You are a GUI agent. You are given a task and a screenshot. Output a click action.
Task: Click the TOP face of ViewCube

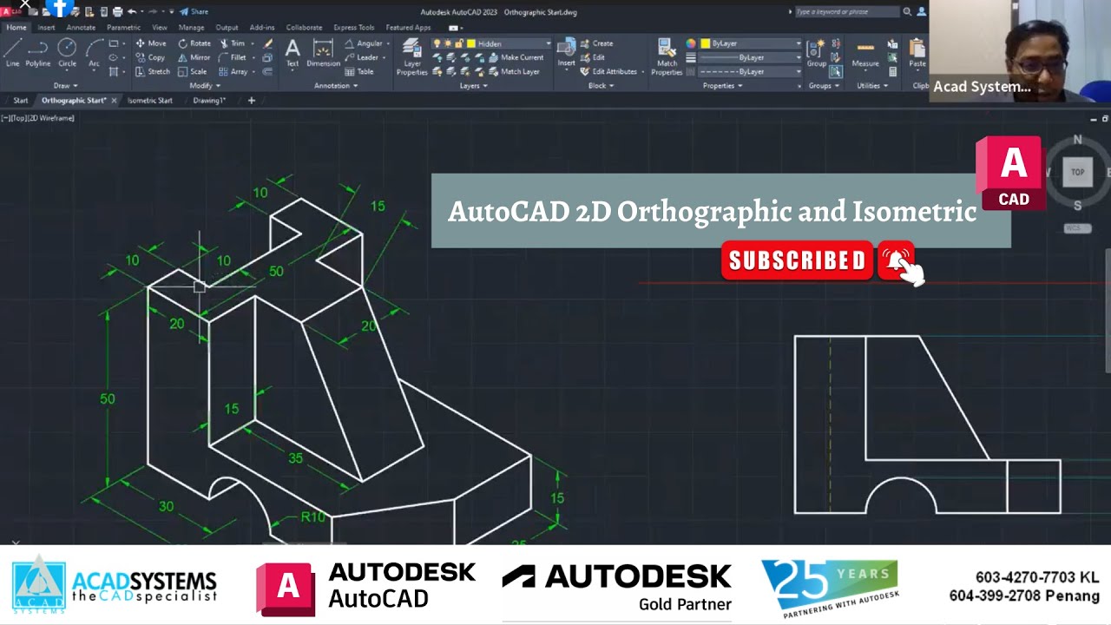point(1077,172)
